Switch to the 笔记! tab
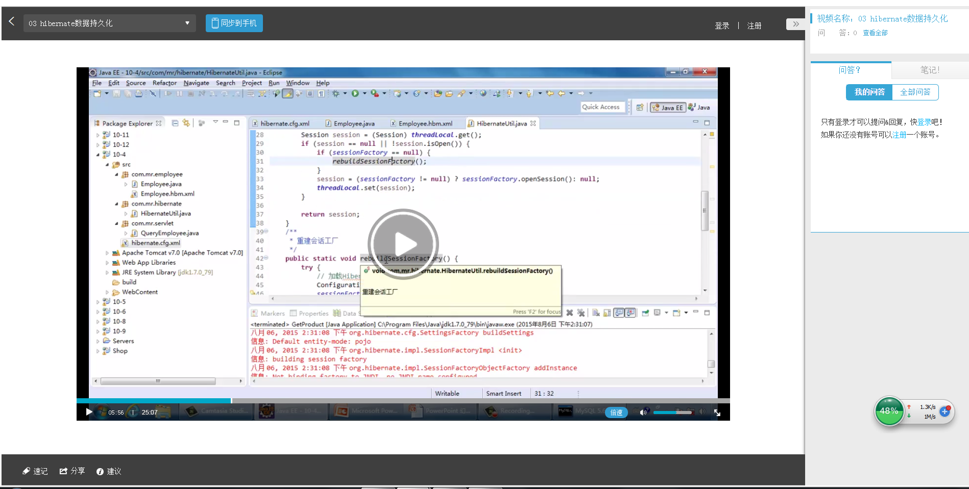This screenshot has height=489, width=969. click(x=930, y=70)
